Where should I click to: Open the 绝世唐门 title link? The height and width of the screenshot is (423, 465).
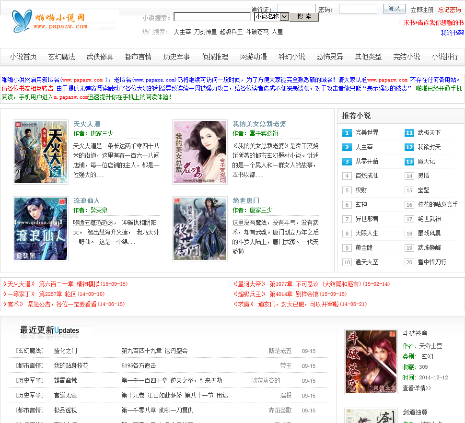[246, 201]
